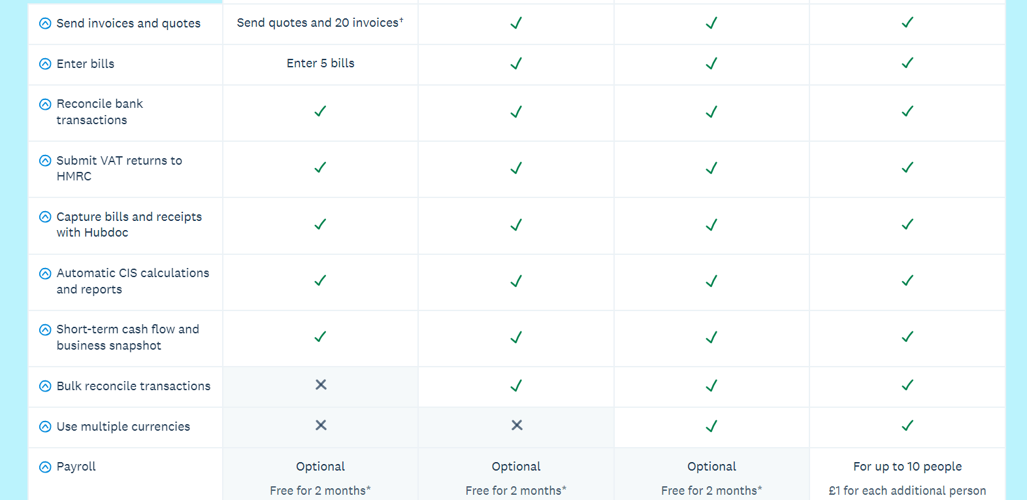Viewport: 1027px width, 500px height.
Task: Click the Enter bills feature label
Action: (85, 64)
